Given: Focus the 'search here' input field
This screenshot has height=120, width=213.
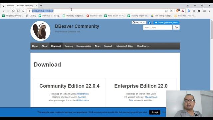Looking at the screenshot, I should point(157,27).
